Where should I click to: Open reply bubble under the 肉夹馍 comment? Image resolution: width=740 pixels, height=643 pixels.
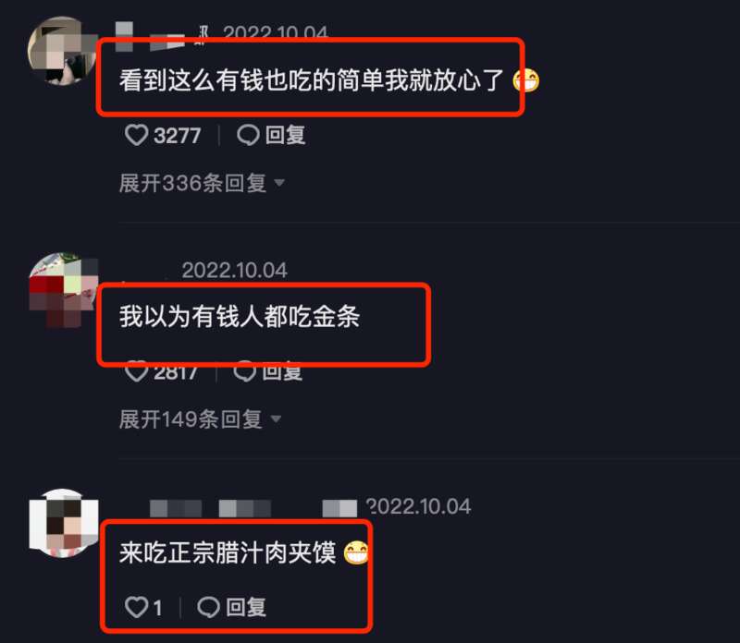(x=208, y=607)
